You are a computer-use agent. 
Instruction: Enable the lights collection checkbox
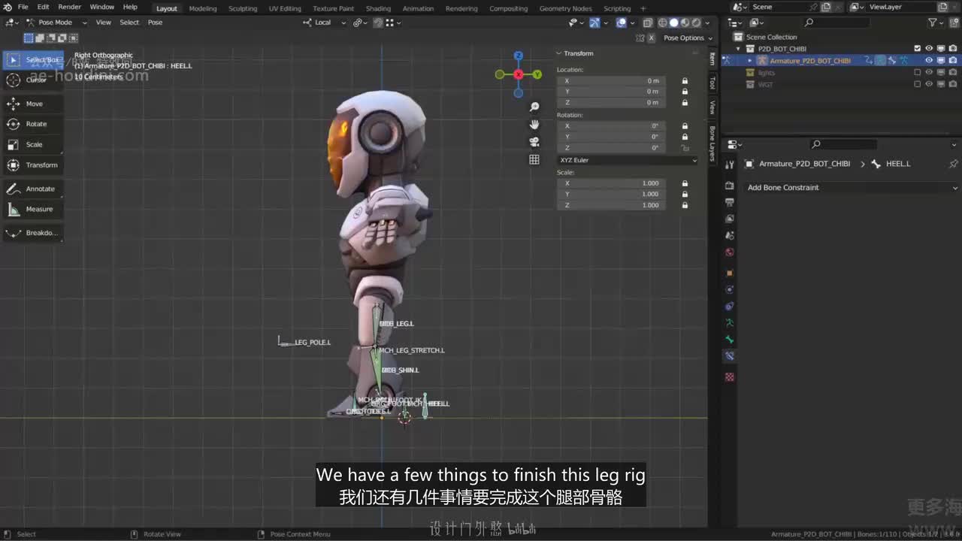click(x=917, y=73)
